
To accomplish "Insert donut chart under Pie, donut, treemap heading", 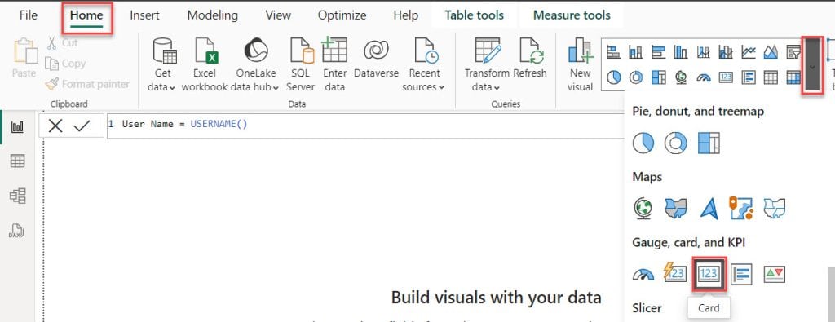I will coord(676,143).
